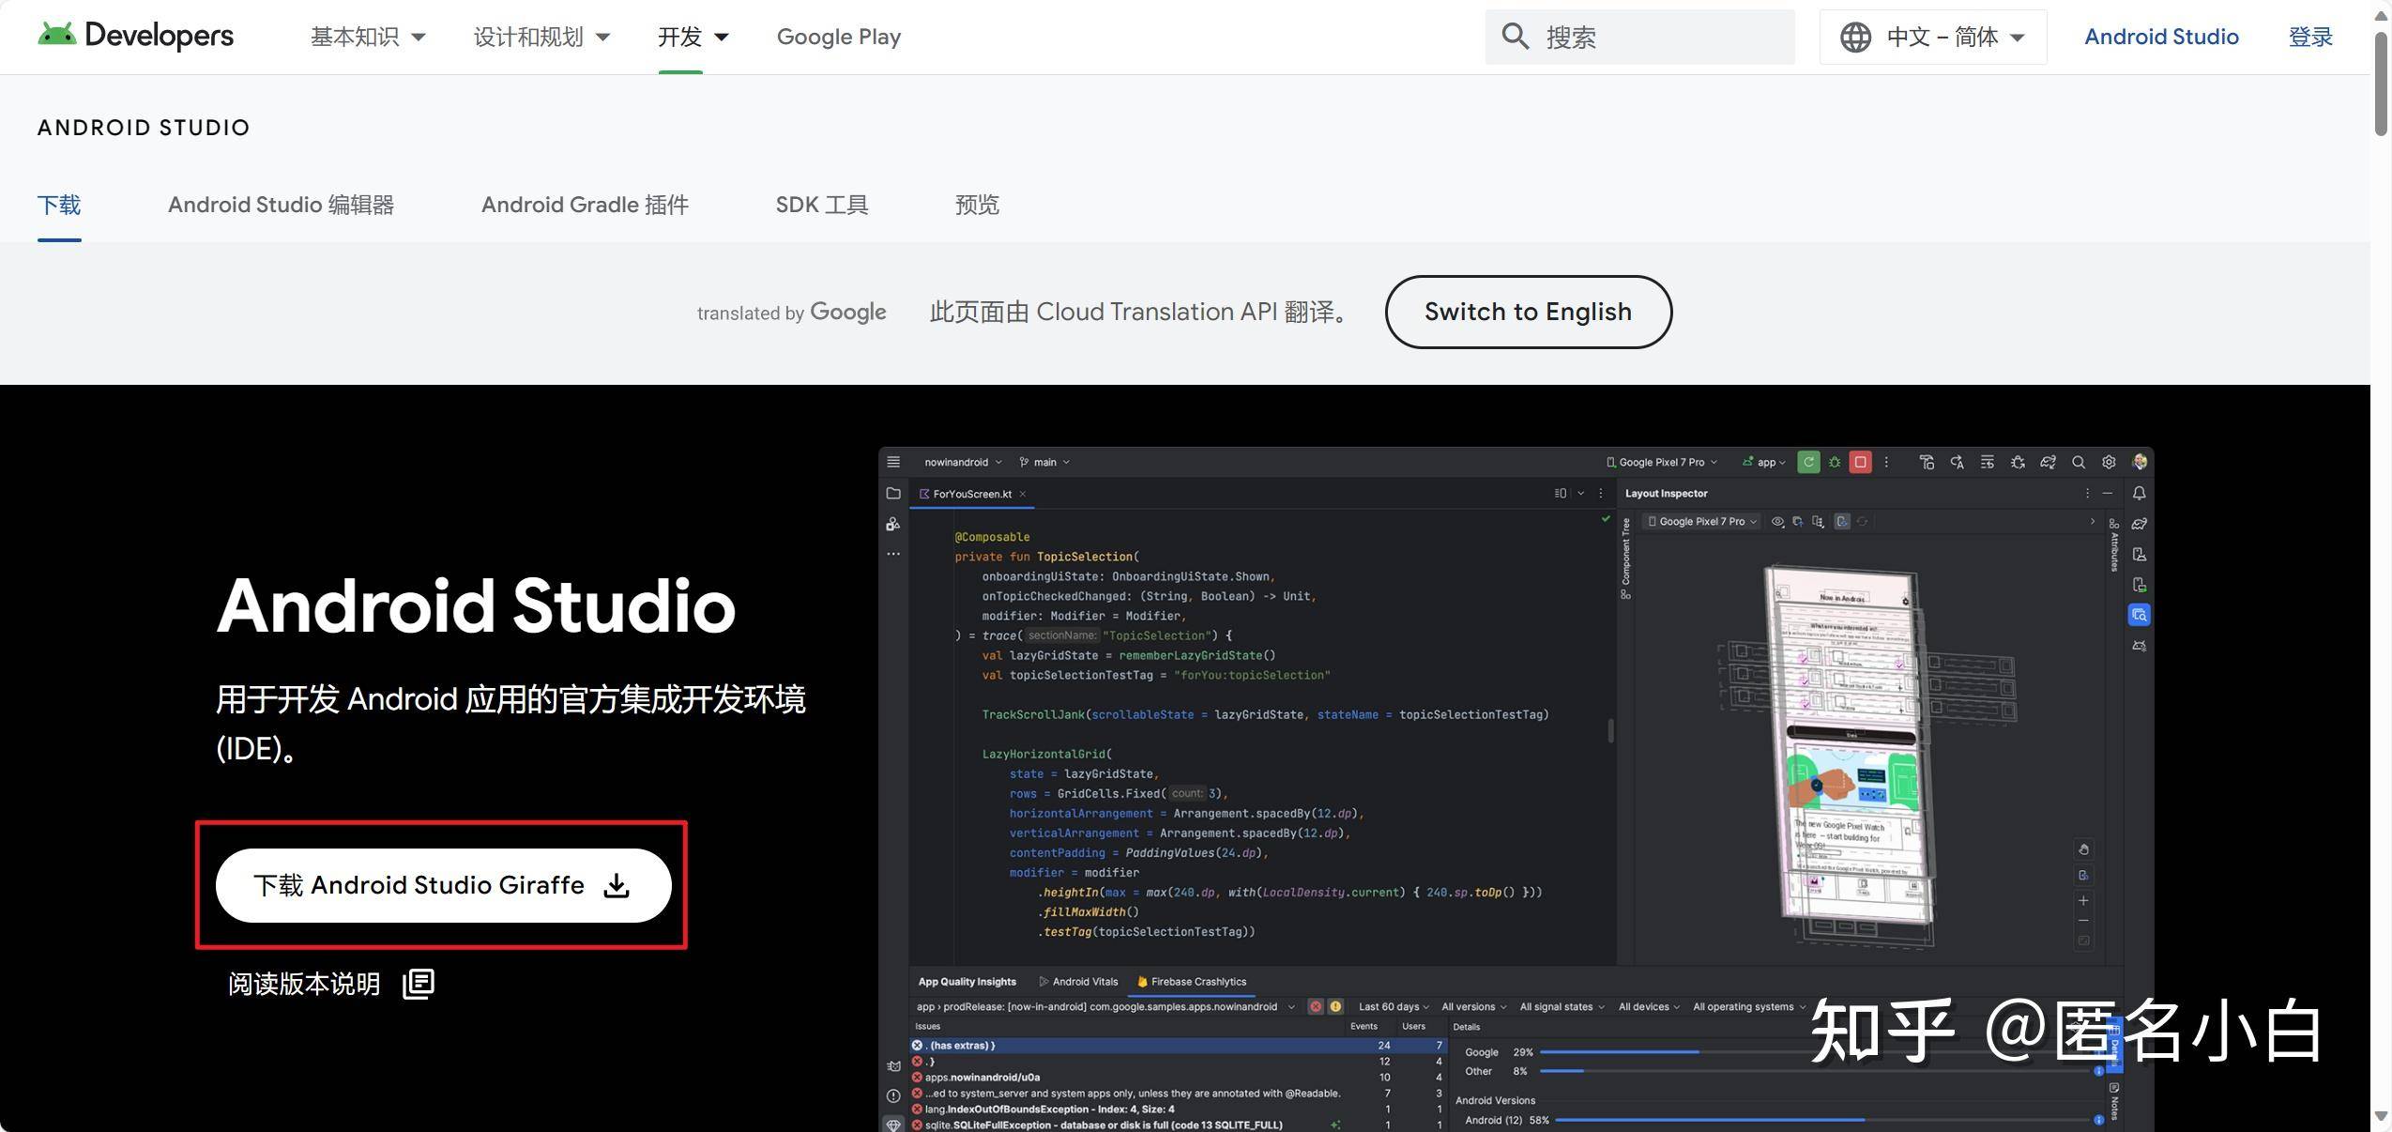Open the app run configuration dropdown
The height and width of the screenshot is (1132, 2392).
[x=1764, y=462]
